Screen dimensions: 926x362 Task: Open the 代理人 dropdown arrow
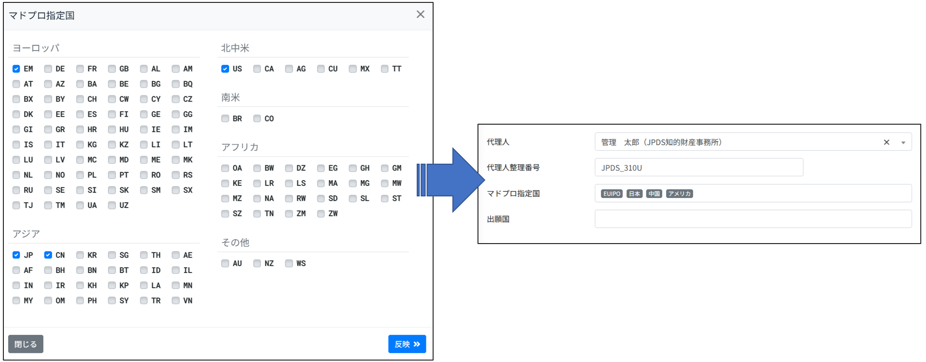click(x=903, y=142)
